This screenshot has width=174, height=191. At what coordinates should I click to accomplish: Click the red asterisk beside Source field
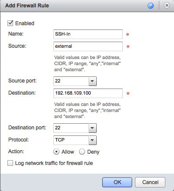(128, 46)
